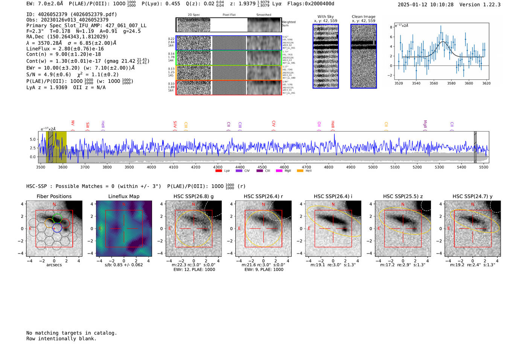
Task: Click the blue fiber circle in Fiber Positions
Action: point(57,228)
